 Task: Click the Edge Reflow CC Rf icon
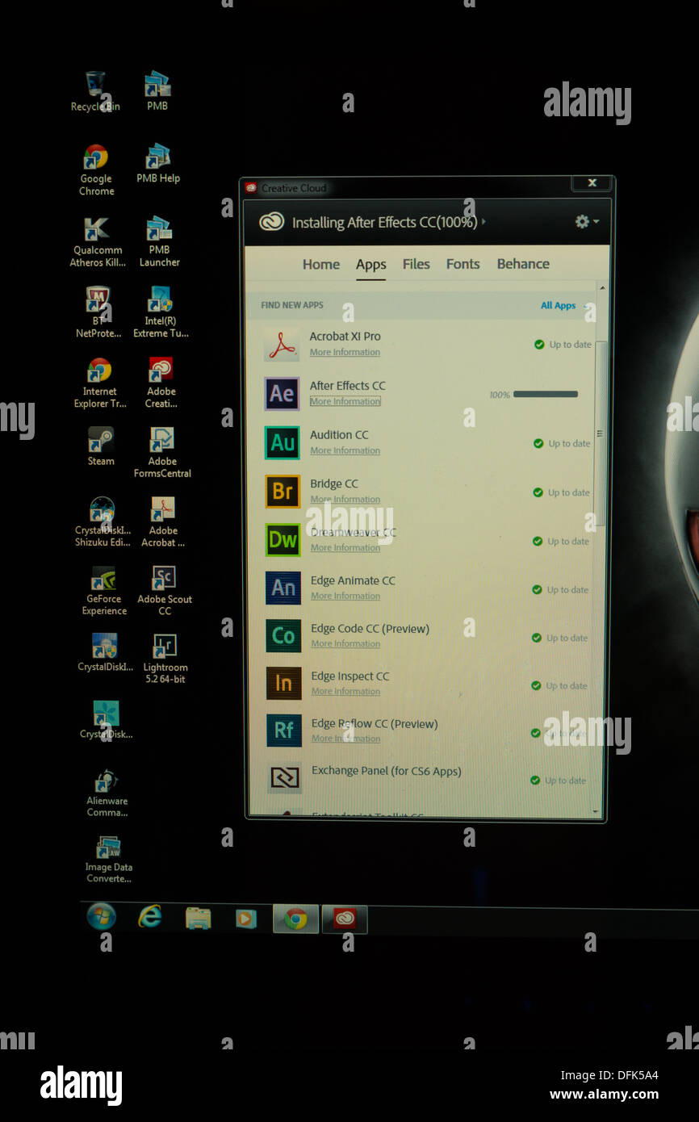(x=284, y=731)
